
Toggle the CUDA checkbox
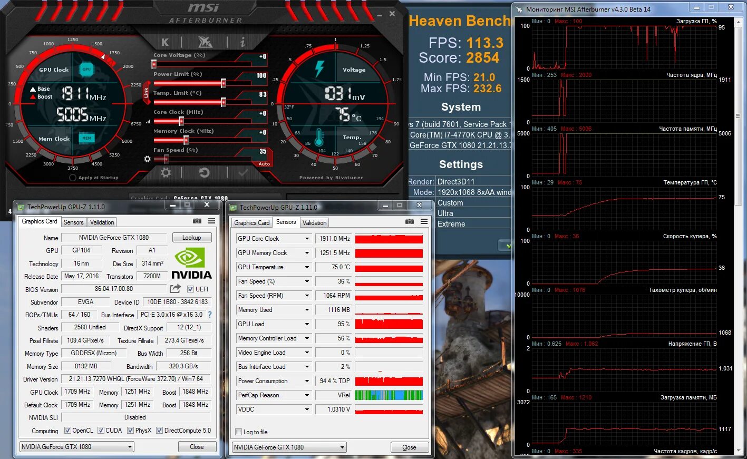point(101,431)
